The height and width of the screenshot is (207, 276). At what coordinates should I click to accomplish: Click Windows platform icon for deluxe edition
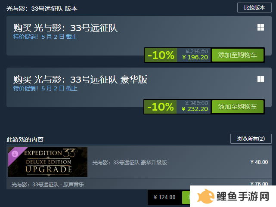[x=260, y=79]
